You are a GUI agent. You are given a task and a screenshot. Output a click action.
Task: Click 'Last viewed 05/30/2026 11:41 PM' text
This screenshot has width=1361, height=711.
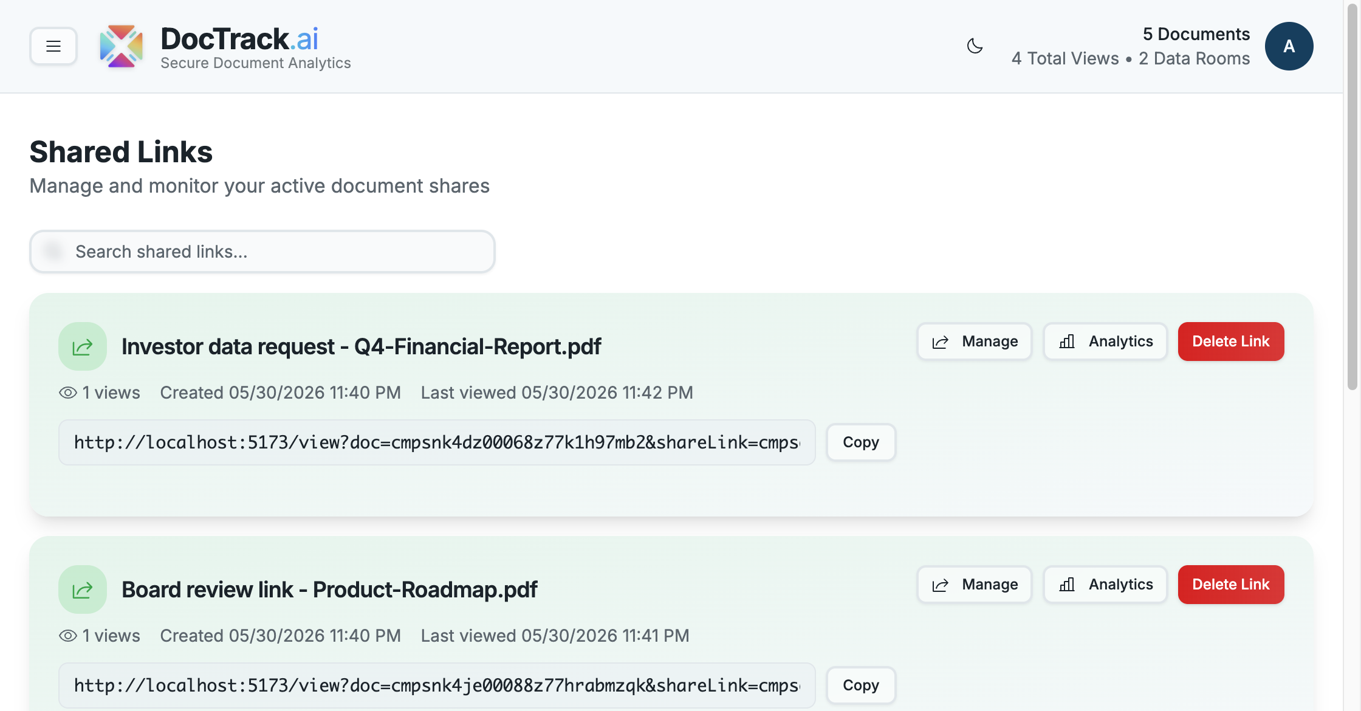point(555,636)
